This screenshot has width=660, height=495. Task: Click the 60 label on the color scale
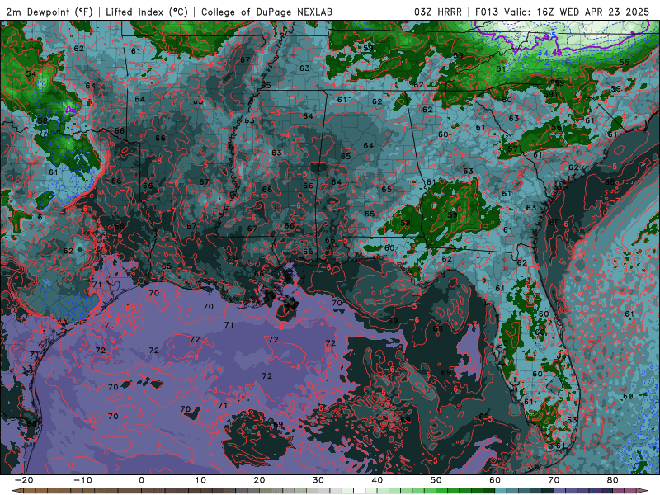pos(495,480)
